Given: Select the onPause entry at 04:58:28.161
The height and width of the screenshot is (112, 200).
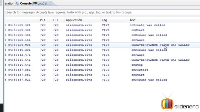Looking at the screenshot, I should click(102, 40).
